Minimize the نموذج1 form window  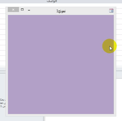[29, 10]
